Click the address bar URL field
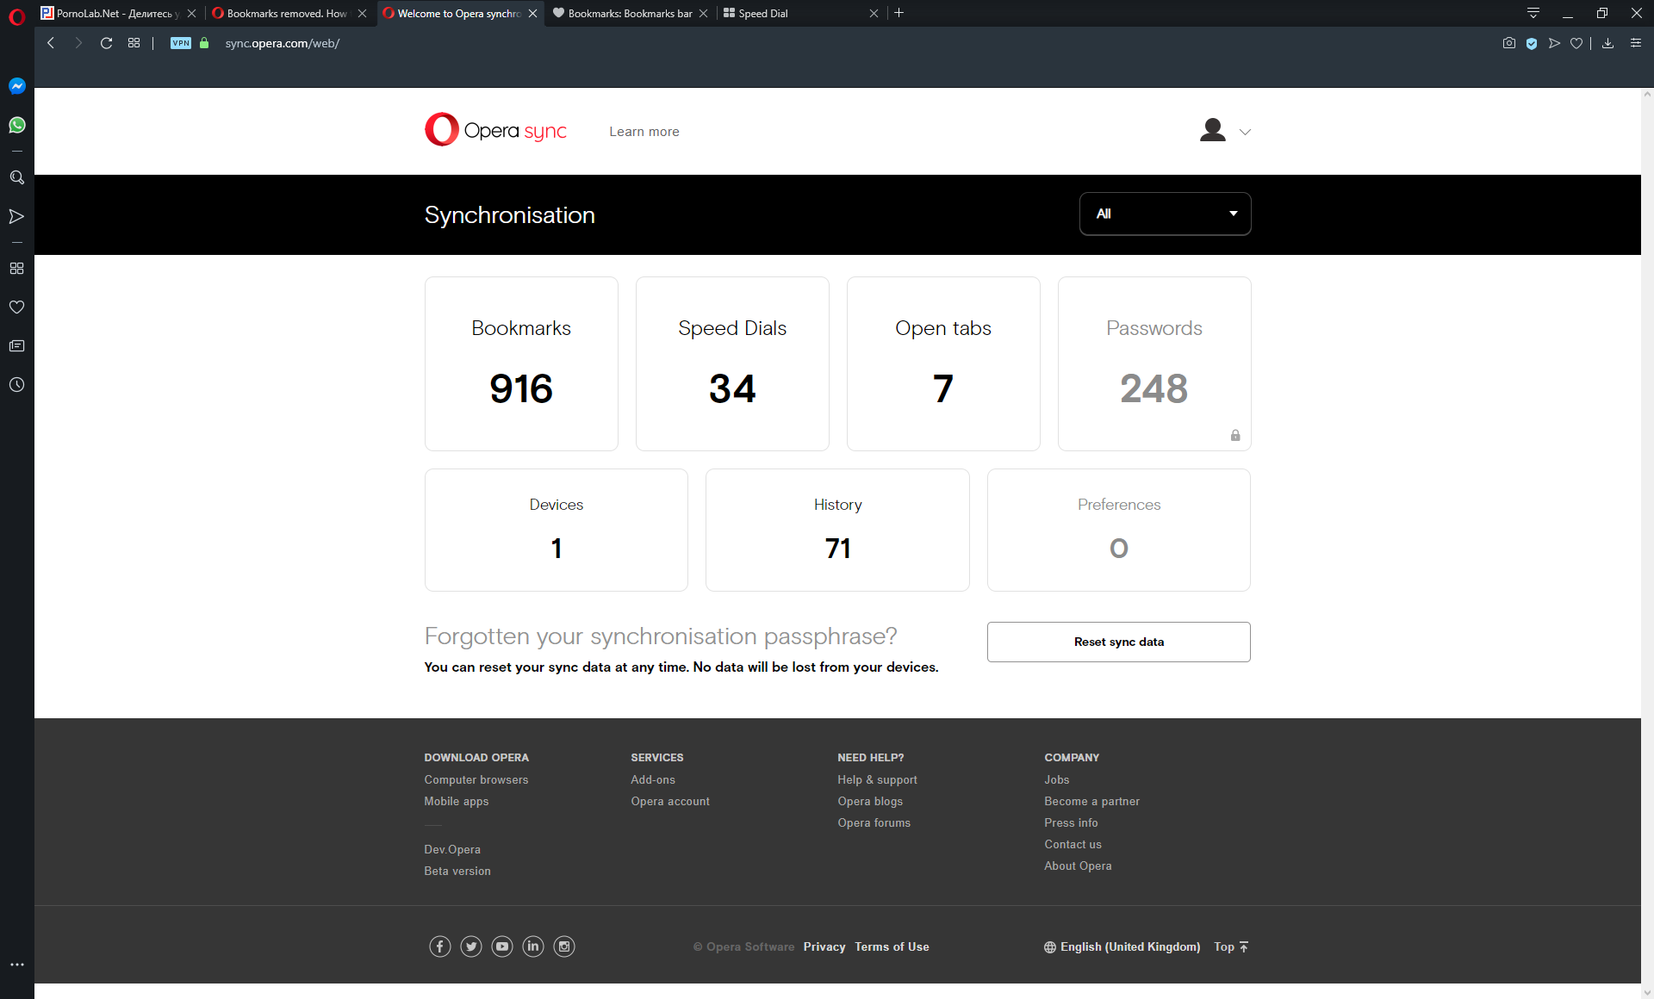Image resolution: width=1654 pixels, height=999 pixels. 282,43
